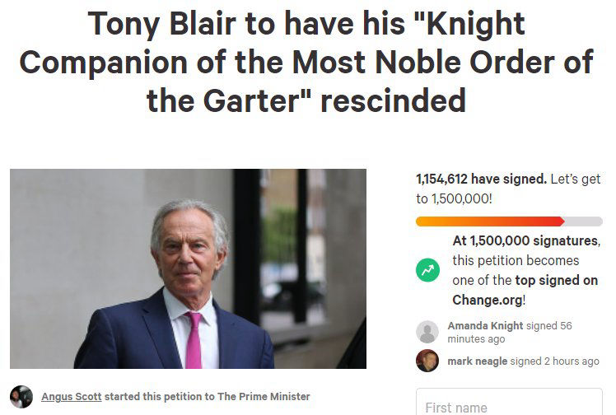This screenshot has height=415, width=616.
Task: Select the mark neagle signer name
Action: [477, 361]
